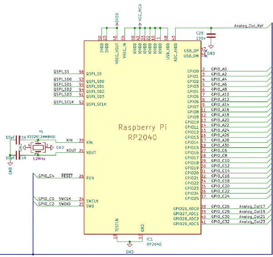The height and width of the screenshot is (257, 273).
Task: Select the GPIO_C0 net label
Action: (46, 199)
